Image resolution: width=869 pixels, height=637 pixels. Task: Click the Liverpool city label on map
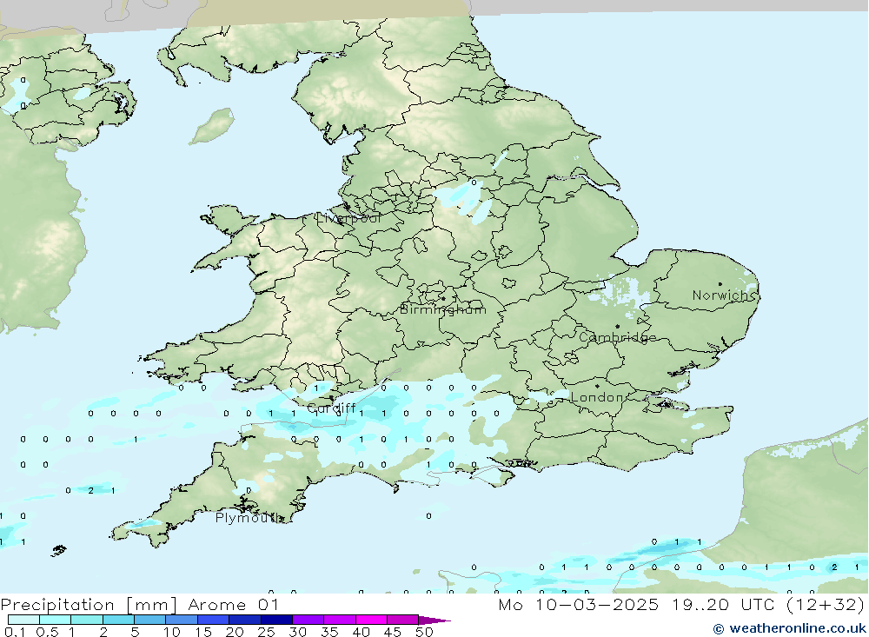click(348, 218)
